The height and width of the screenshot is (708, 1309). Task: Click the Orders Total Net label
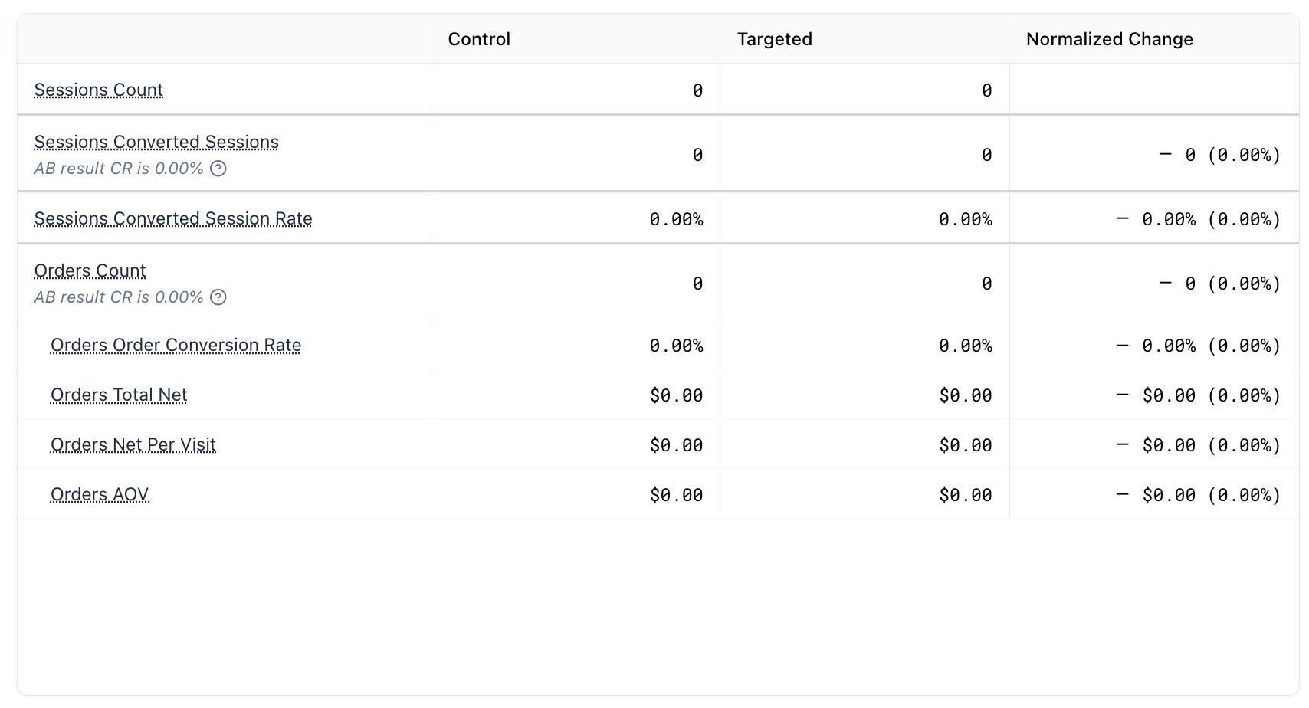tap(119, 395)
